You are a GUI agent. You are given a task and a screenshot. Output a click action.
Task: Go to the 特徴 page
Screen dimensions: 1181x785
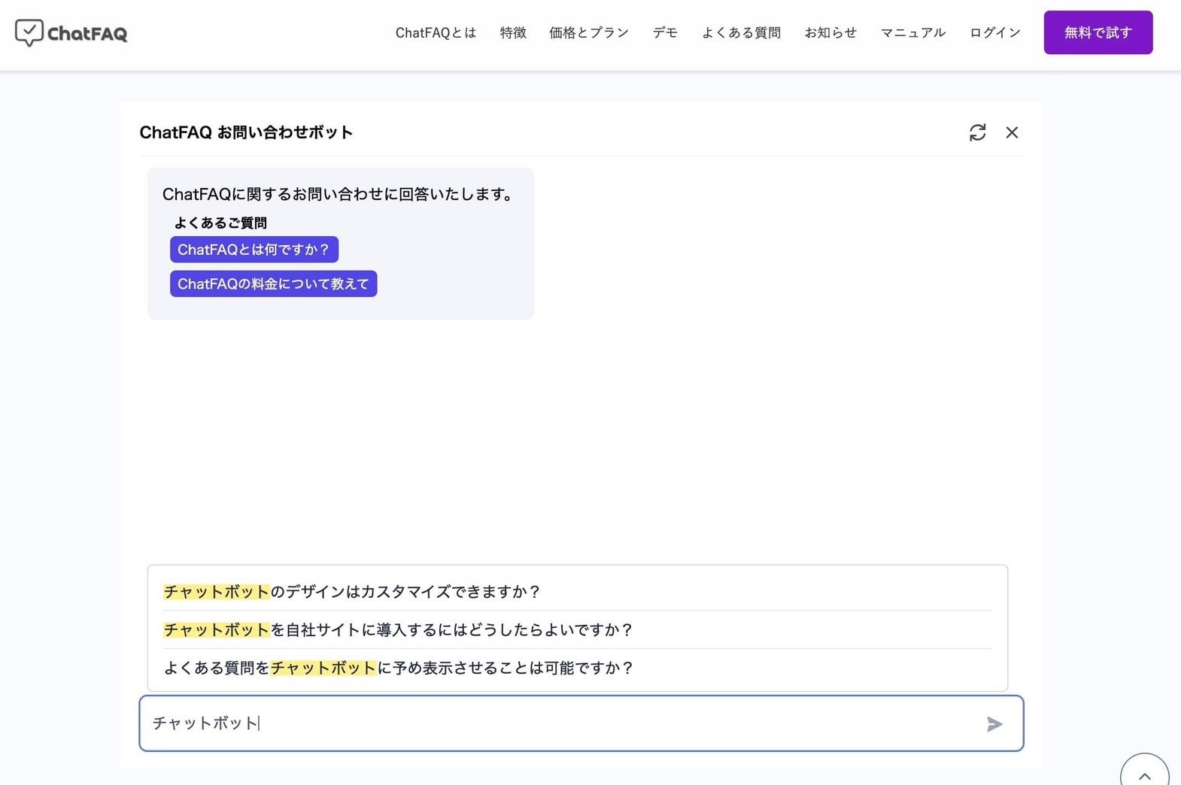tap(513, 32)
